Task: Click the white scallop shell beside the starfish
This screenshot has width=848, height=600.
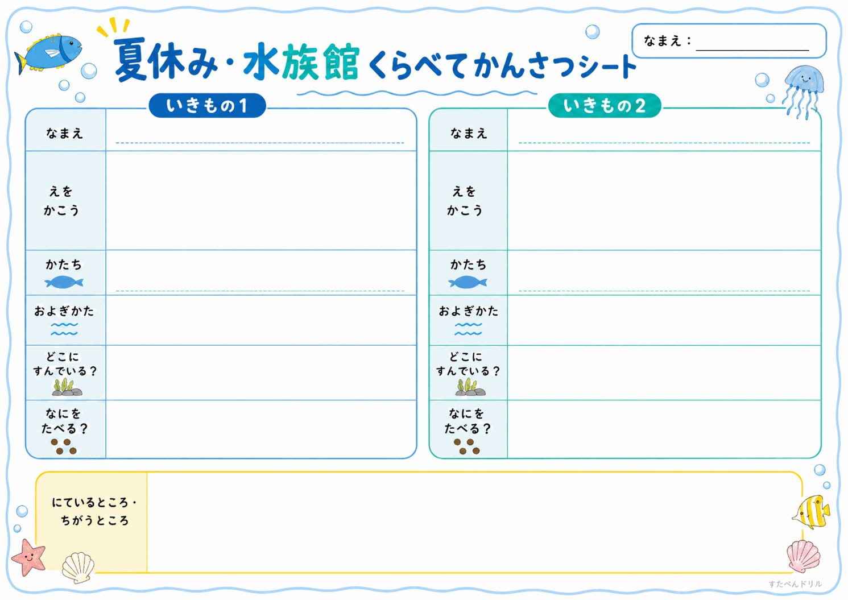Action: coord(78,568)
